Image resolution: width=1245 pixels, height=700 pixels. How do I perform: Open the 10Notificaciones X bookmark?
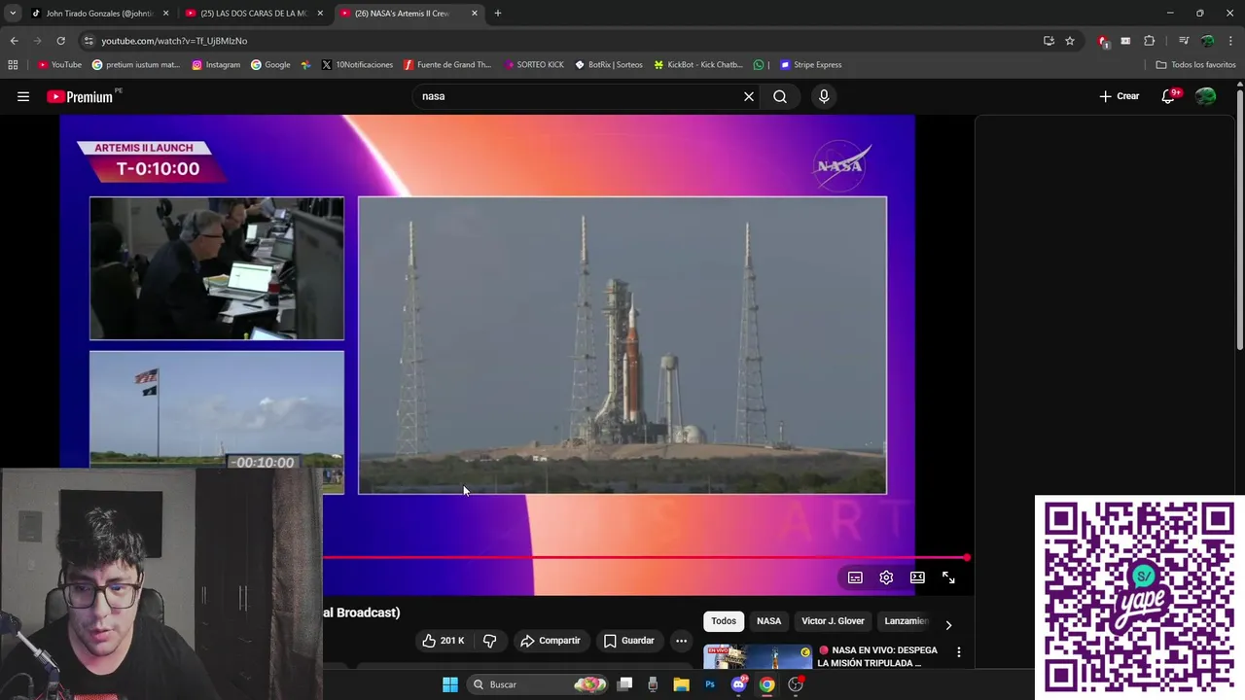click(x=357, y=65)
